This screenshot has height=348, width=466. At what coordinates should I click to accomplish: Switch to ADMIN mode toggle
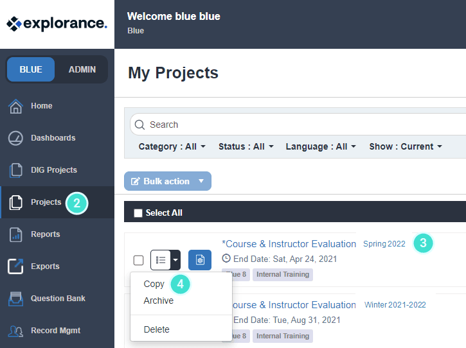coord(82,69)
